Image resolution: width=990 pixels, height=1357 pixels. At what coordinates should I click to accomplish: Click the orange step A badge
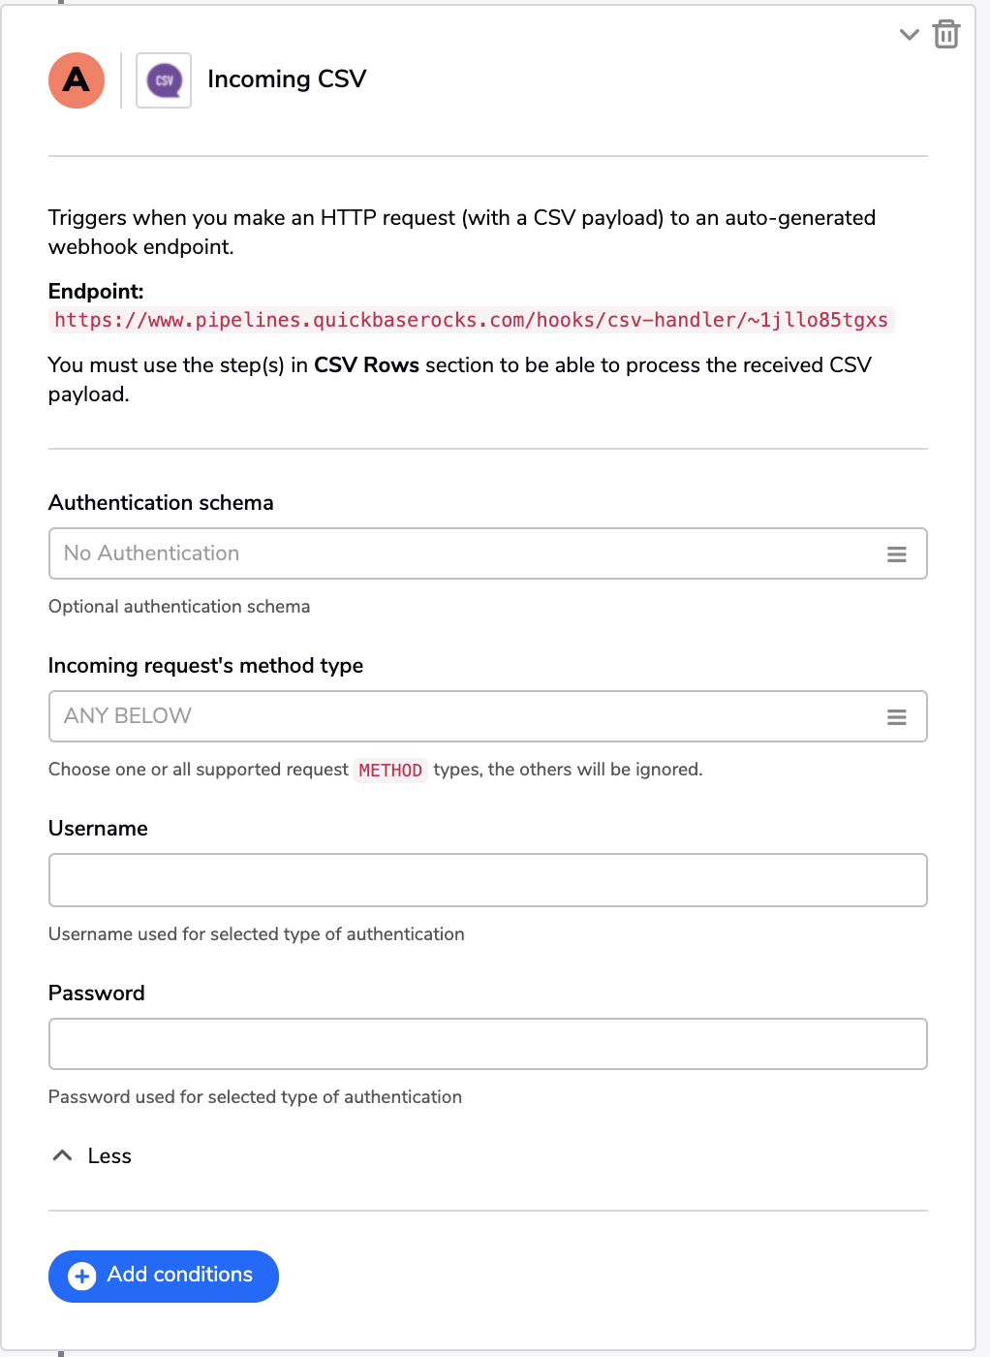(77, 80)
